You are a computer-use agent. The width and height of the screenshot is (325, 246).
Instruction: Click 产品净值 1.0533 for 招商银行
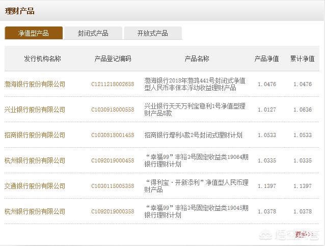[x=267, y=135]
